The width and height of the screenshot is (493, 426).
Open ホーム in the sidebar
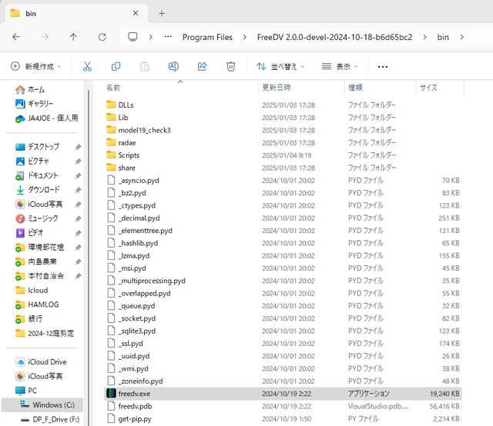pos(31,90)
